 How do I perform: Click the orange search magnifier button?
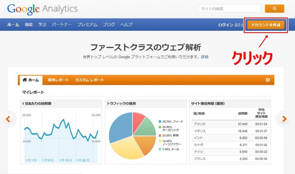275,9
